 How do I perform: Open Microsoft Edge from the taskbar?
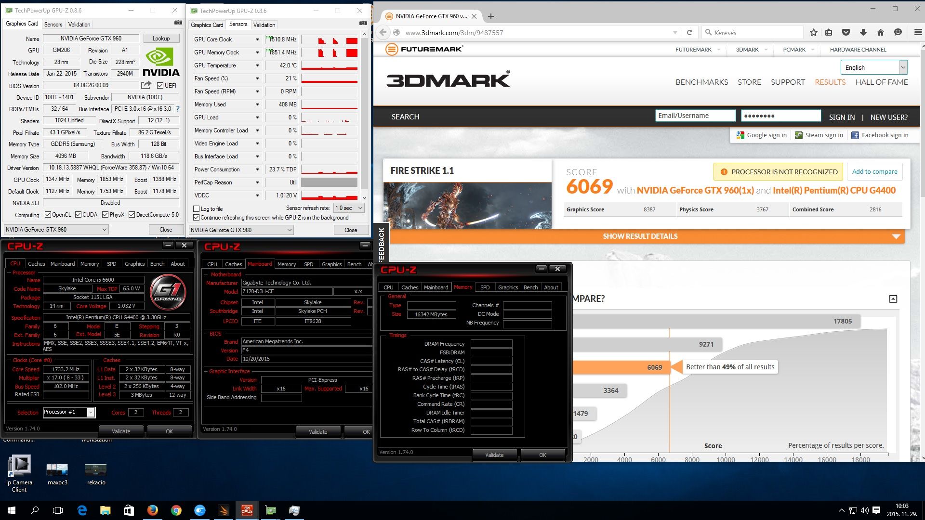pos(82,510)
